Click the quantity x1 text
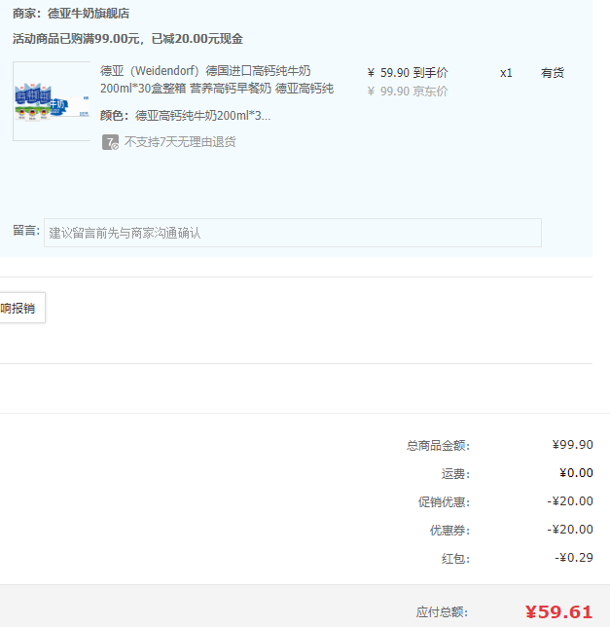610x627 pixels. click(x=506, y=73)
